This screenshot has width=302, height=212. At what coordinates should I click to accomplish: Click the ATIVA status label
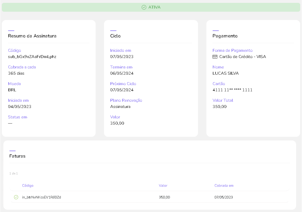[x=154, y=7]
